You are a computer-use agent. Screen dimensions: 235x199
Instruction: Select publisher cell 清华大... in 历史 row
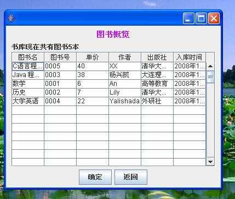click(157, 92)
